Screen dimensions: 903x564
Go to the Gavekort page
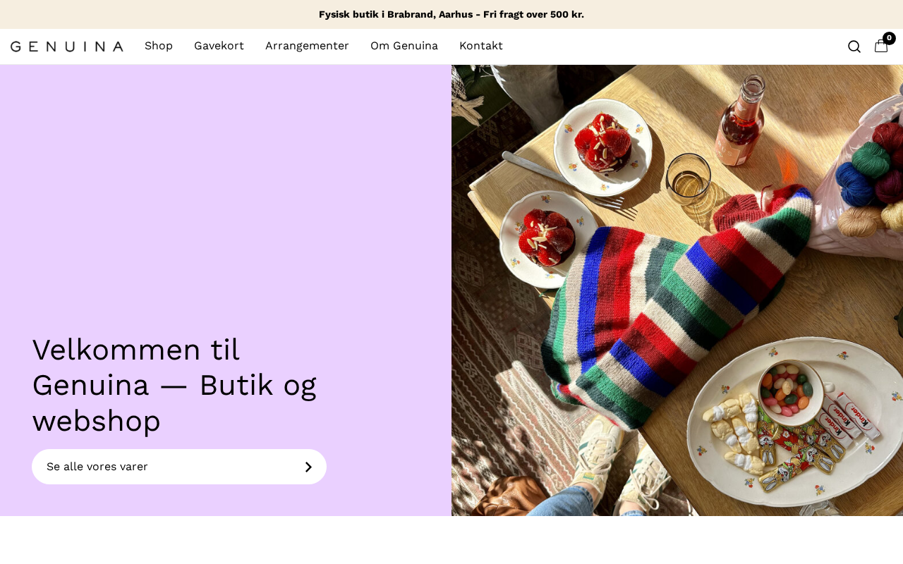219,46
